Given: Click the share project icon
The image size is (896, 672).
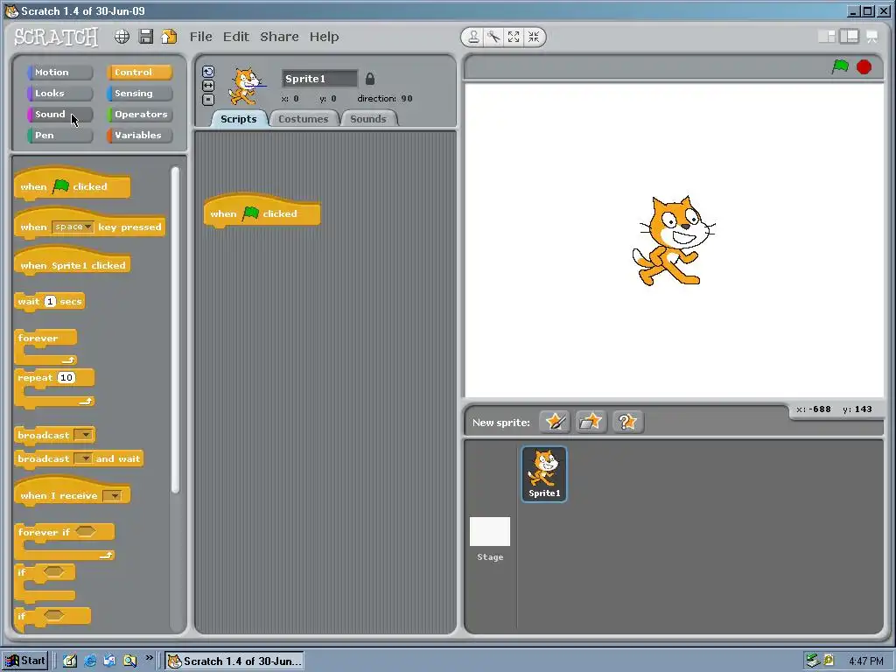Looking at the screenshot, I should [x=169, y=37].
